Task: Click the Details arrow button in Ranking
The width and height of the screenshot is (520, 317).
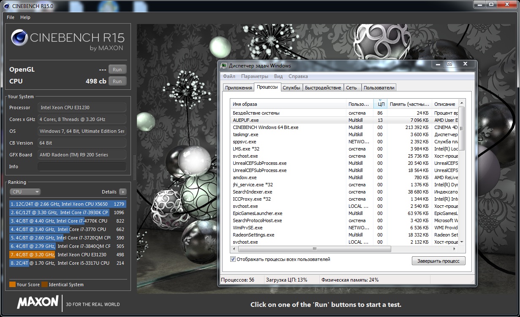Action: coord(123,192)
